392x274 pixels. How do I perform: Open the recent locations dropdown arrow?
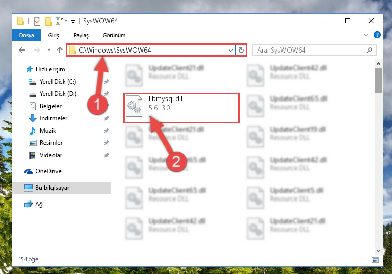49,50
